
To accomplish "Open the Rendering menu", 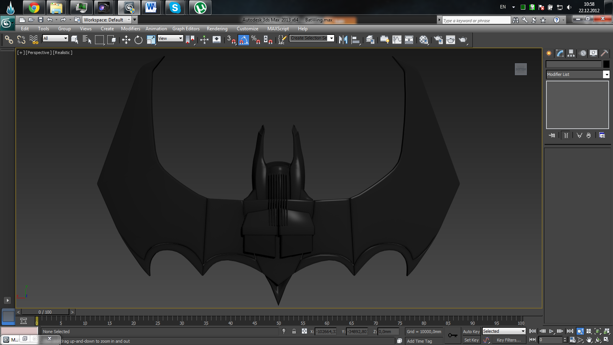I will [x=217, y=29].
